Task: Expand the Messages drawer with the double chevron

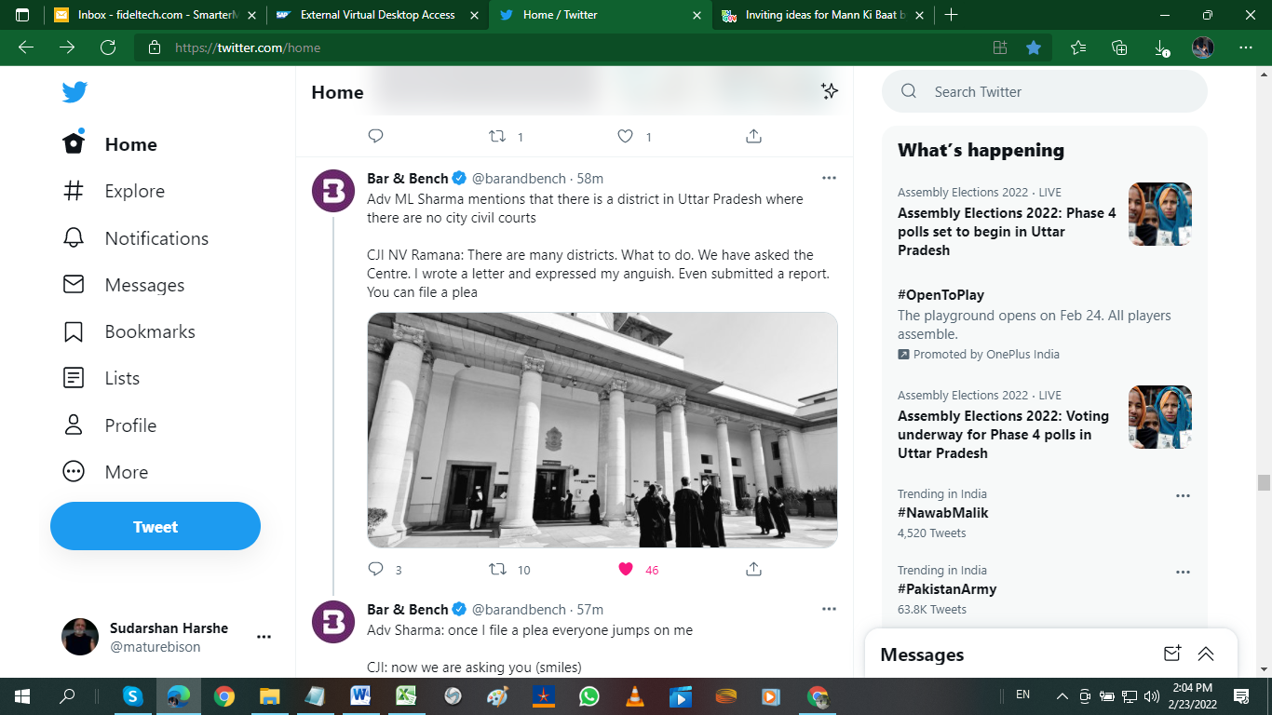Action: point(1206,654)
